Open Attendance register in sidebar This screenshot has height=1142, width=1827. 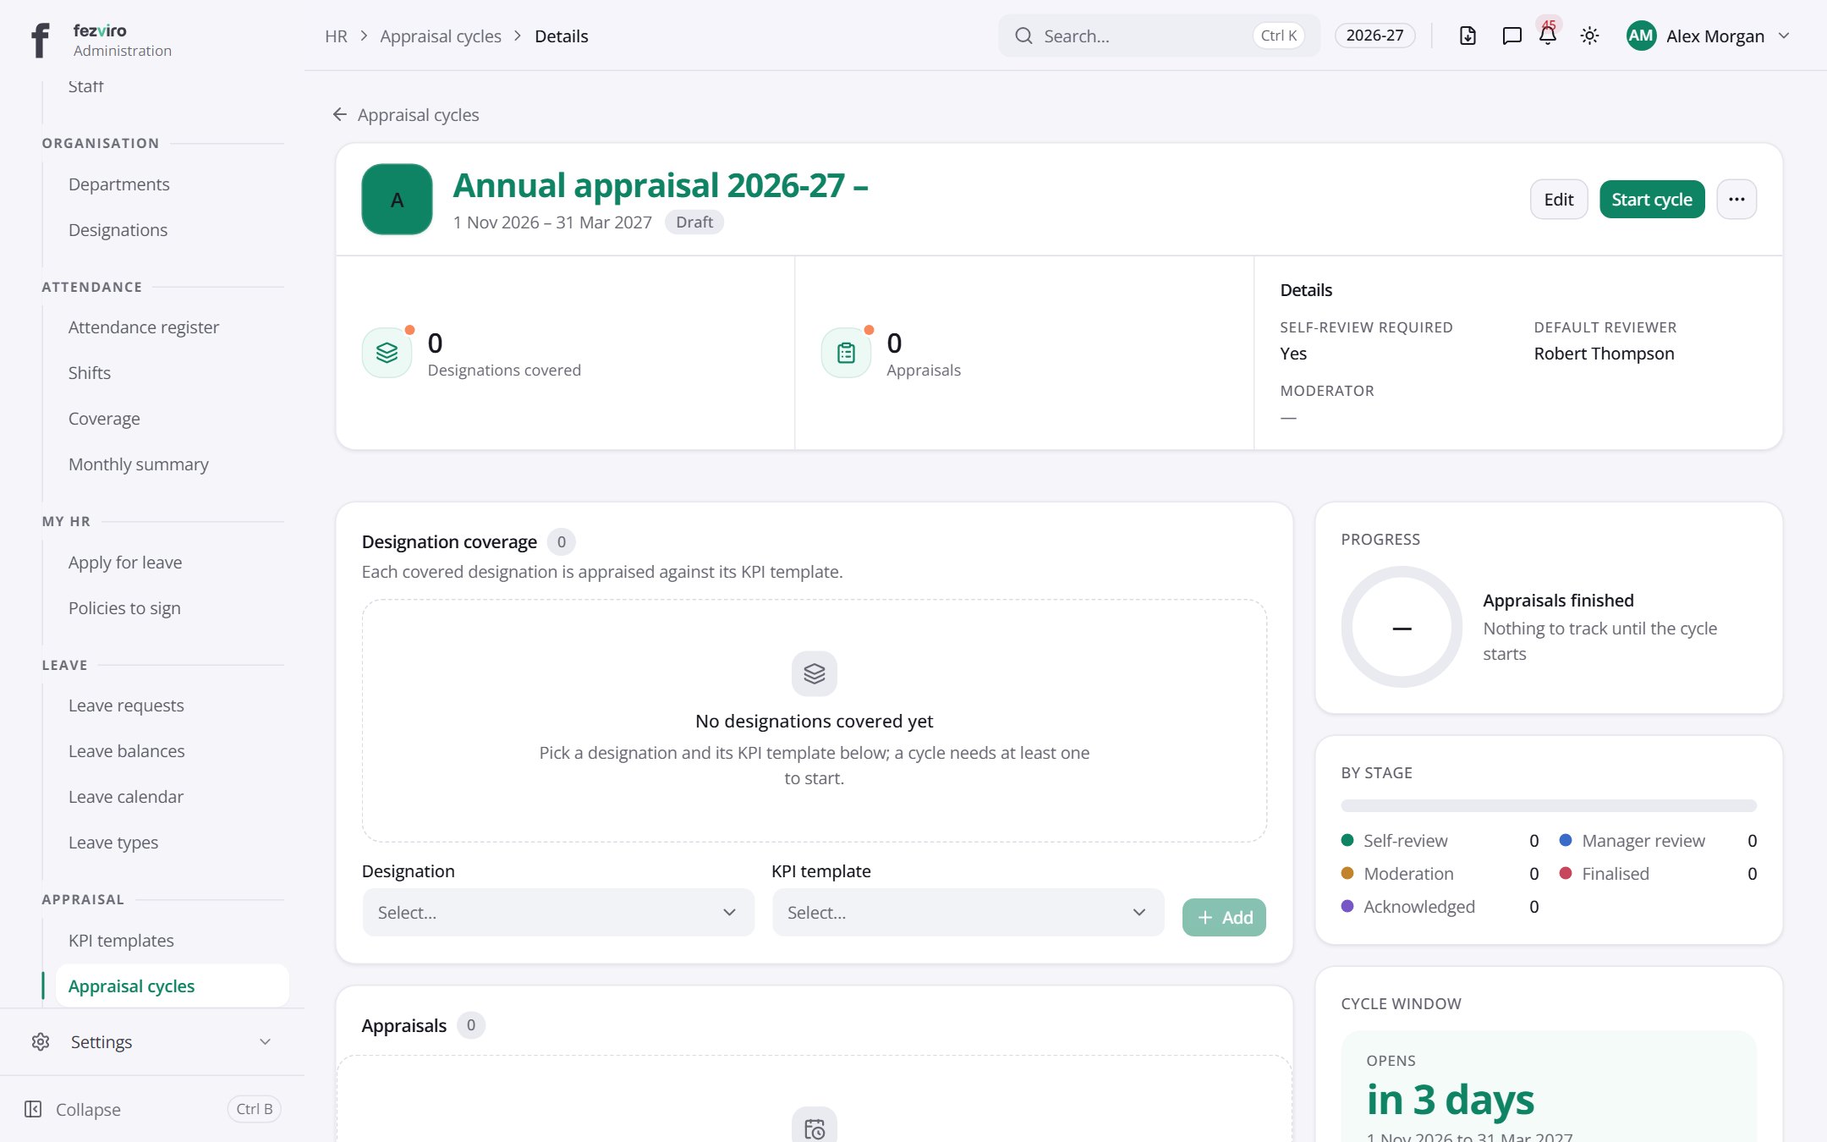coord(144,327)
